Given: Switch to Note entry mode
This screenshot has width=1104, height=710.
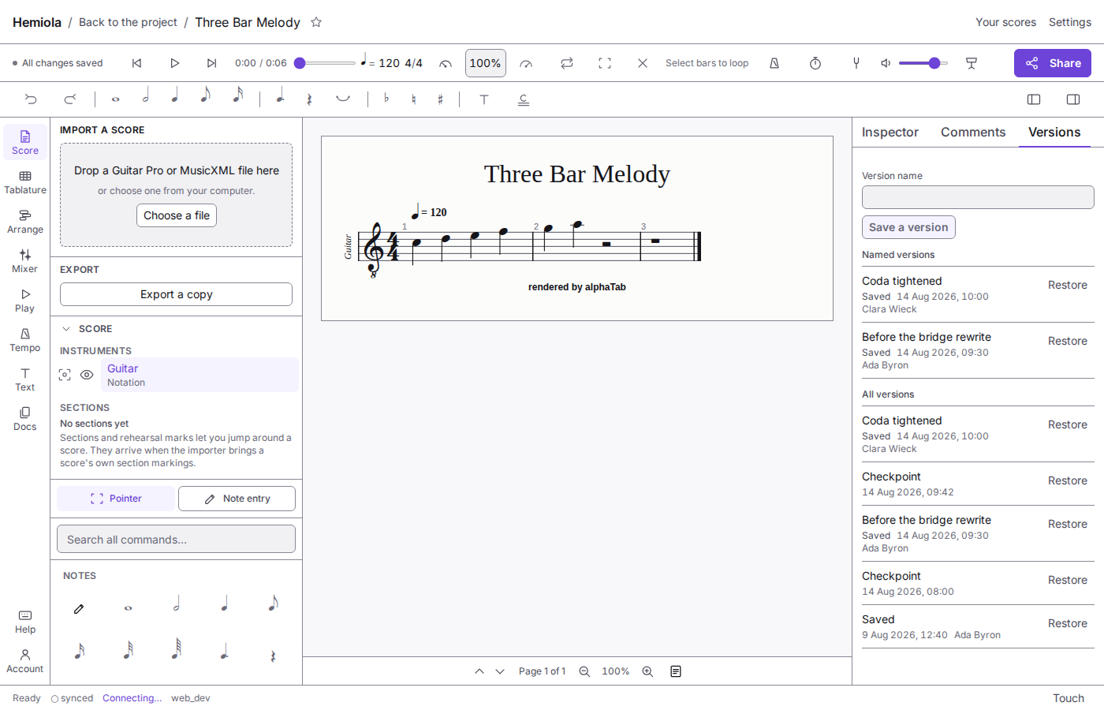Looking at the screenshot, I should click(x=237, y=499).
